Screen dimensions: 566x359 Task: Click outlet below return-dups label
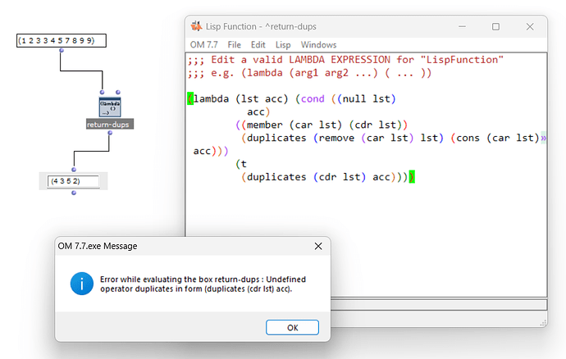point(109,133)
